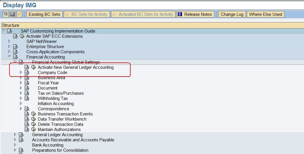Execute Data Transfer Workbench activity
The height and width of the screenshot is (154, 304).
[x=34, y=119]
